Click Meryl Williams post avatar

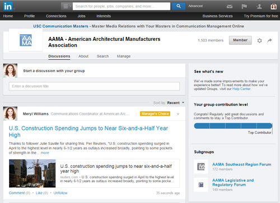click(10, 114)
